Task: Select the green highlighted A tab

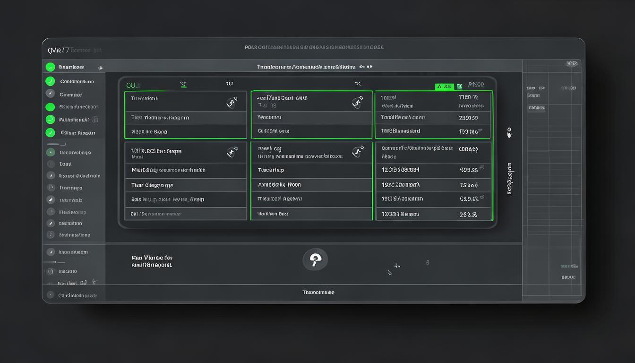Action: click(x=444, y=86)
